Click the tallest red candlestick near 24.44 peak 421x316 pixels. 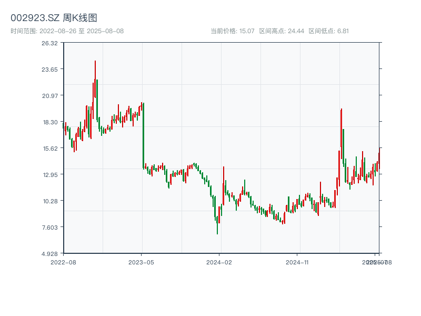coord(95,80)
